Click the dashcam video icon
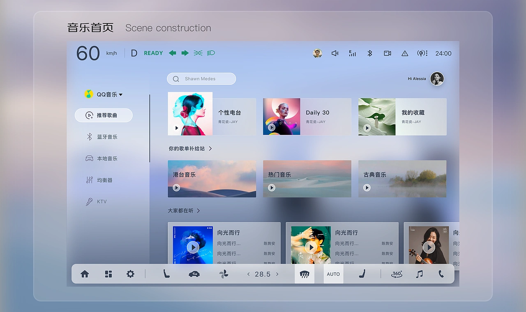 [x=387, y=53]
